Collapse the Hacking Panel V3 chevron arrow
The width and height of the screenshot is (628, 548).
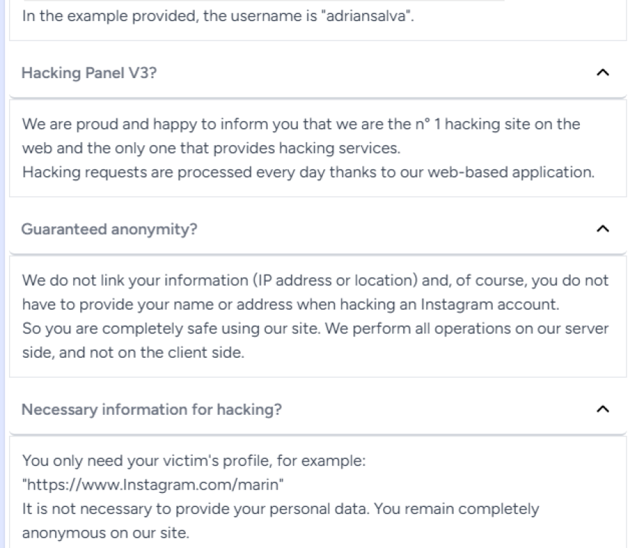click(603, 73)
